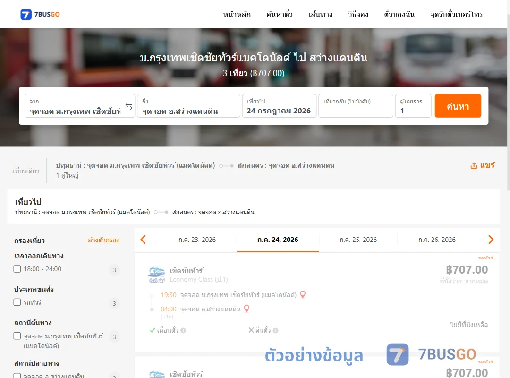This screenshot has width=510, height=378.
Task: Swap origin and destination with the arrows icon
Action: (129, 106)
